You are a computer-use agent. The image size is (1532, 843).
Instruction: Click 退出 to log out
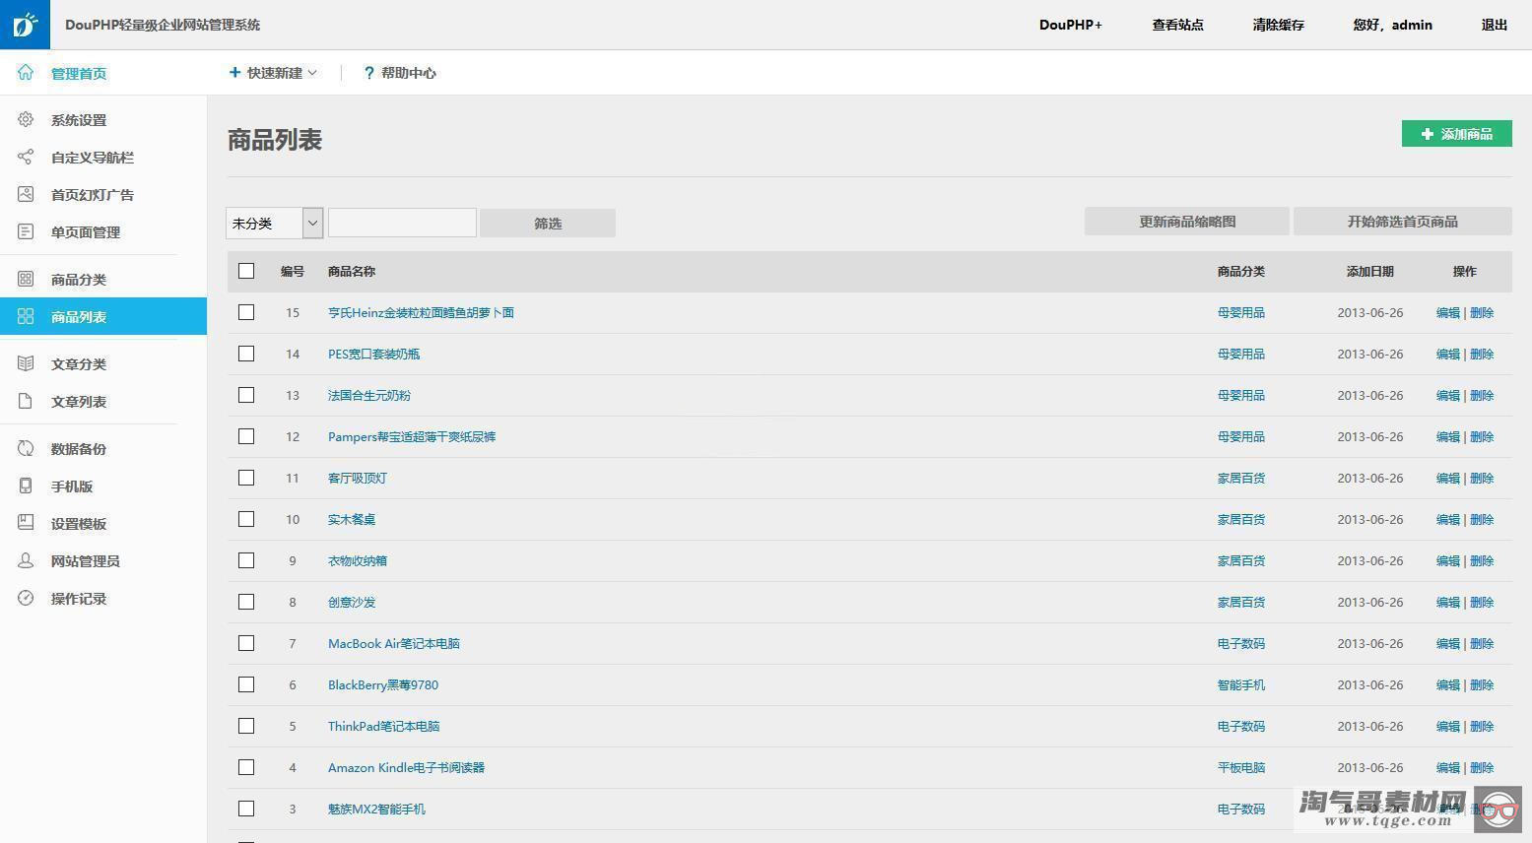pos(1495,25)
